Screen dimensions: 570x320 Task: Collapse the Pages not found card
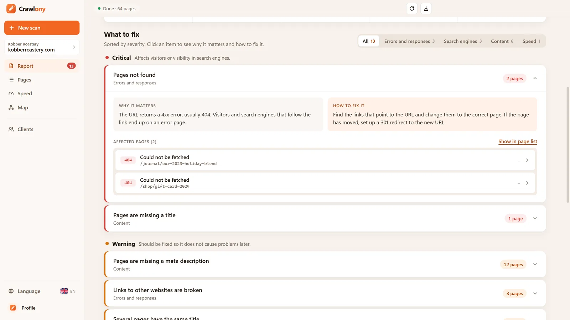point(535,79)
